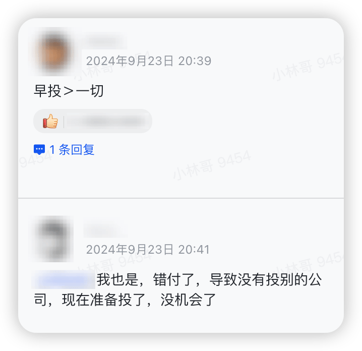Click the watermark at the top right of the first comment
Viewport: 362px width, 351px height.
308,67
